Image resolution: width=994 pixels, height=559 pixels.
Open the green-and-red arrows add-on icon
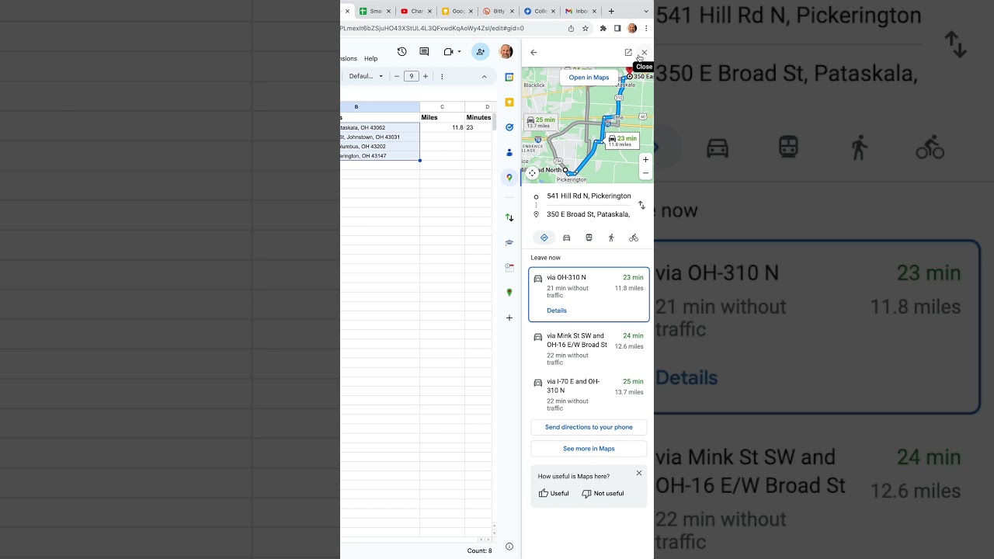pyautogui.click(x=509, y=217)
